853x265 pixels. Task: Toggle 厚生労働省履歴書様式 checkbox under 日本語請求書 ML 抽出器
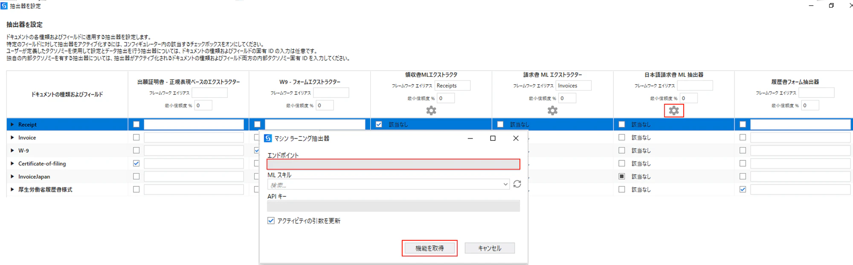click(621, 189)
